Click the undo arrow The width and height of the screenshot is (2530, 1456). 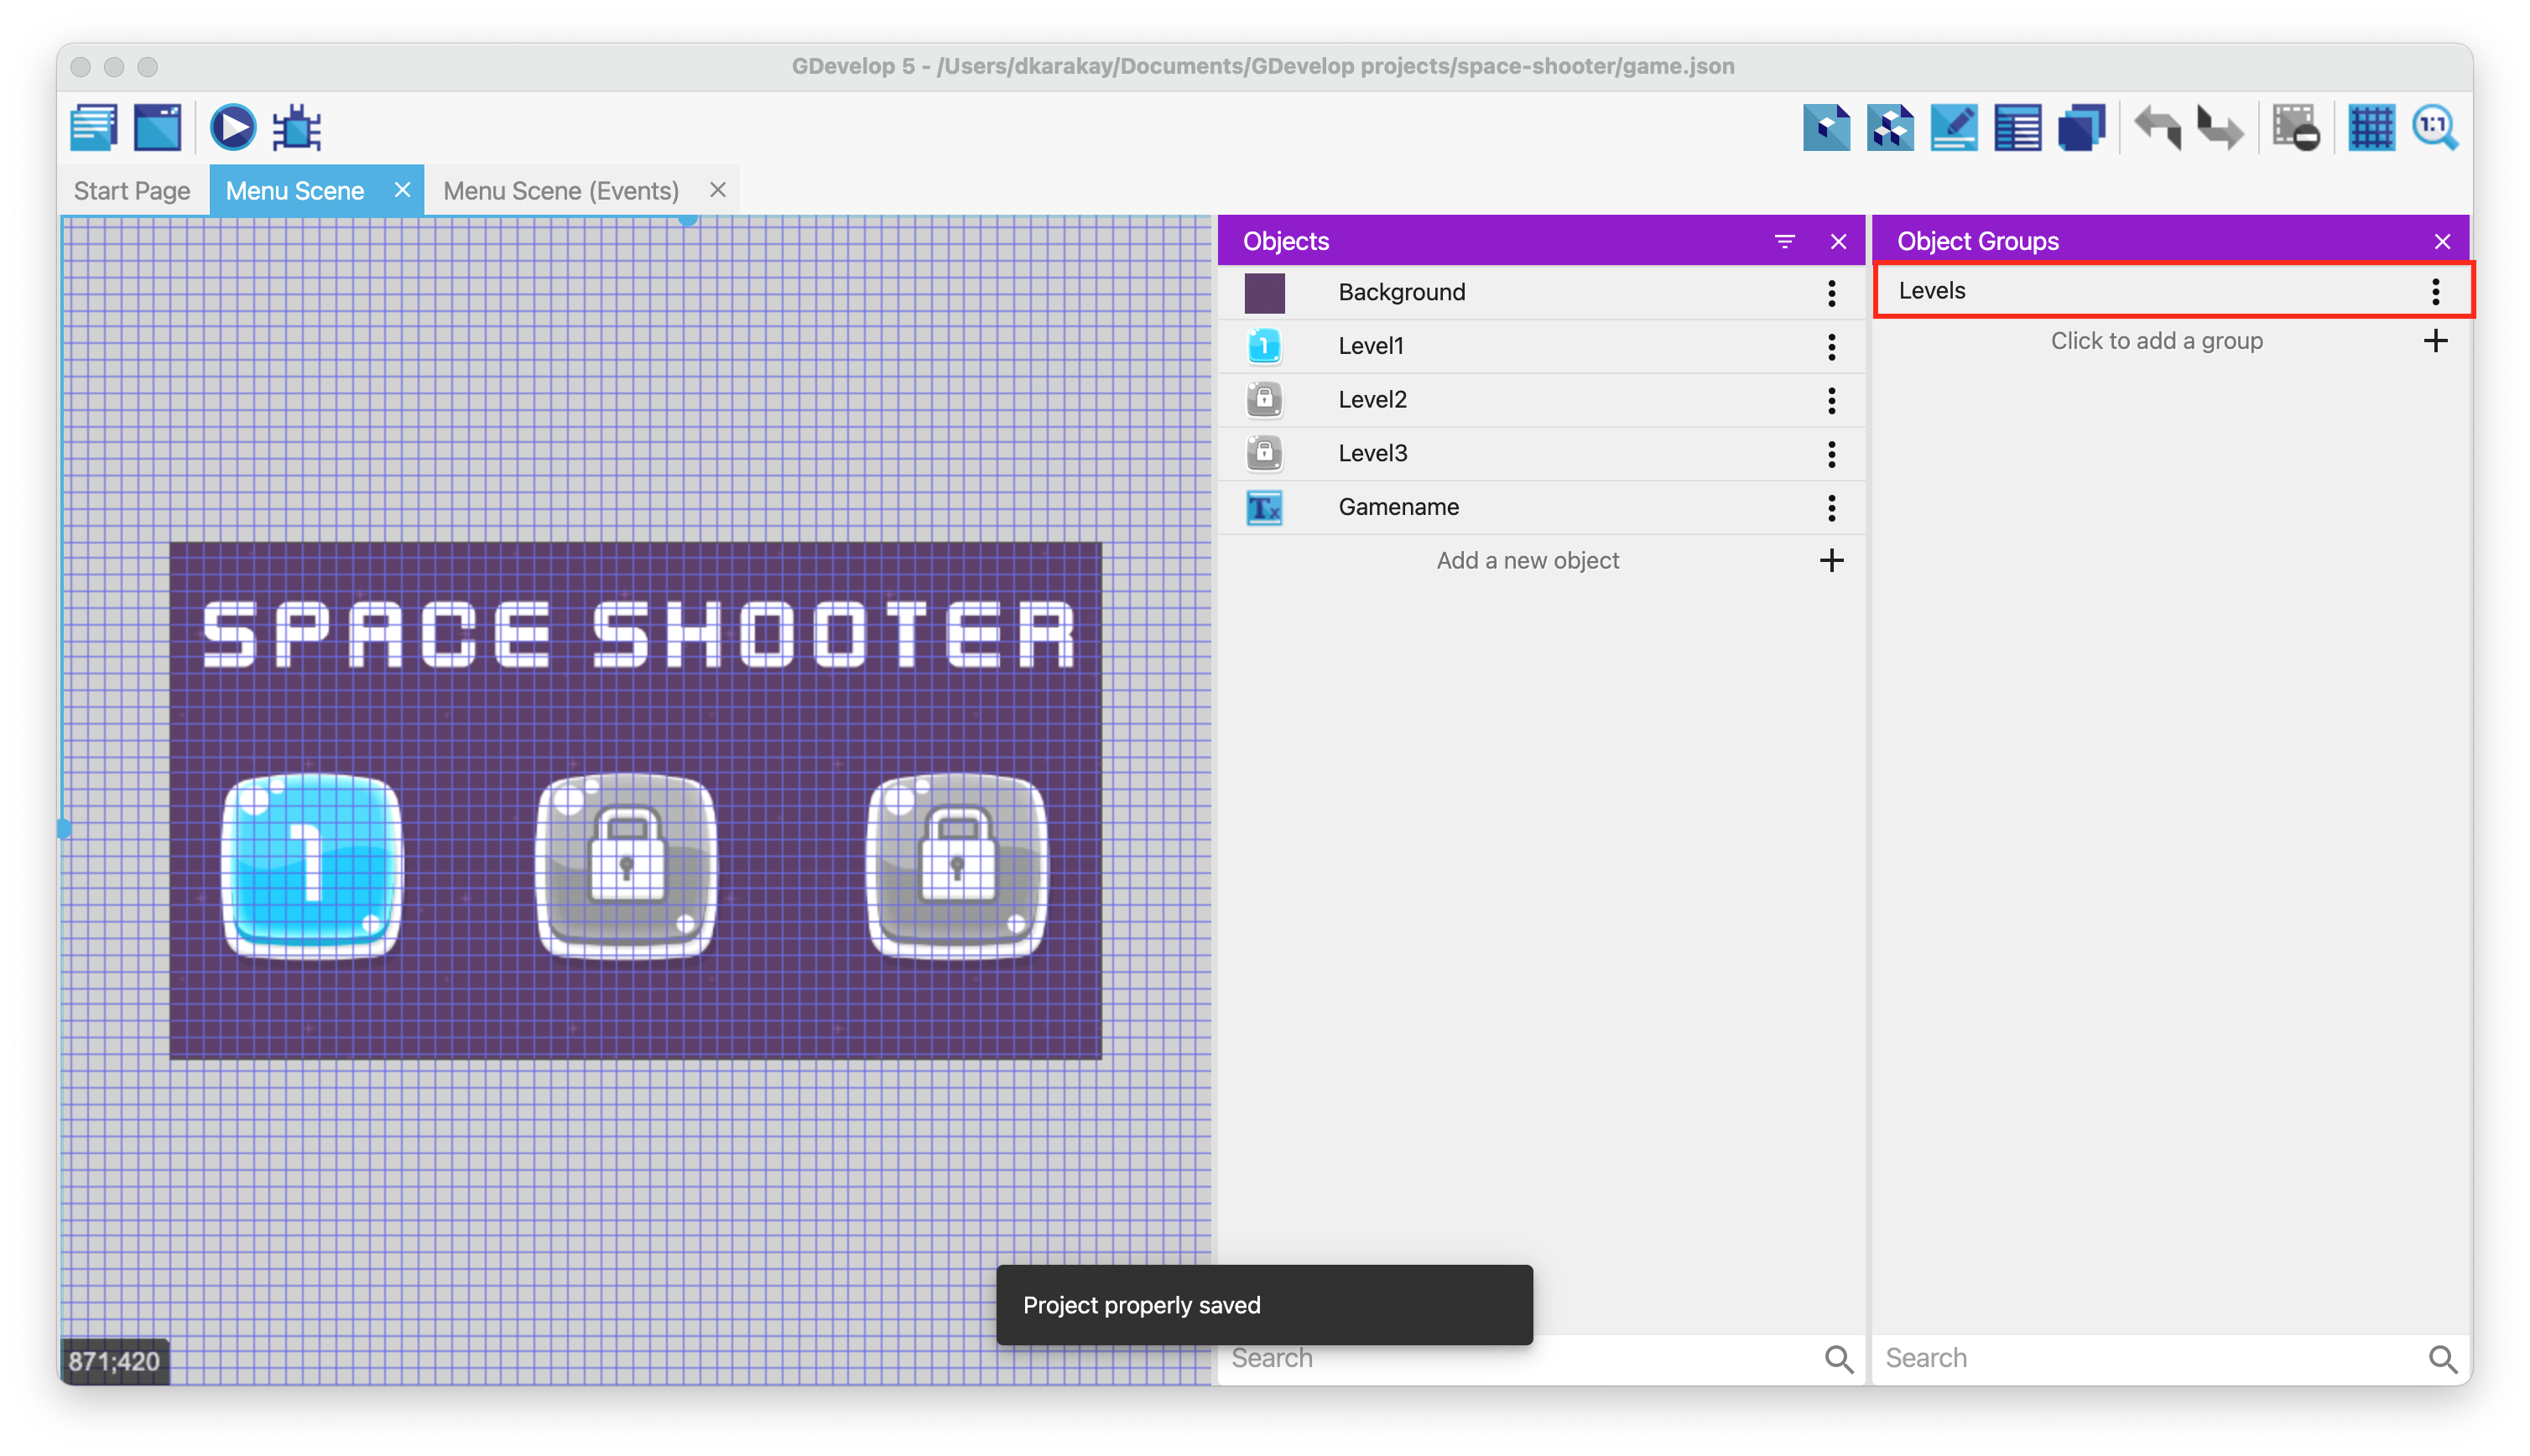(2157, 128)
